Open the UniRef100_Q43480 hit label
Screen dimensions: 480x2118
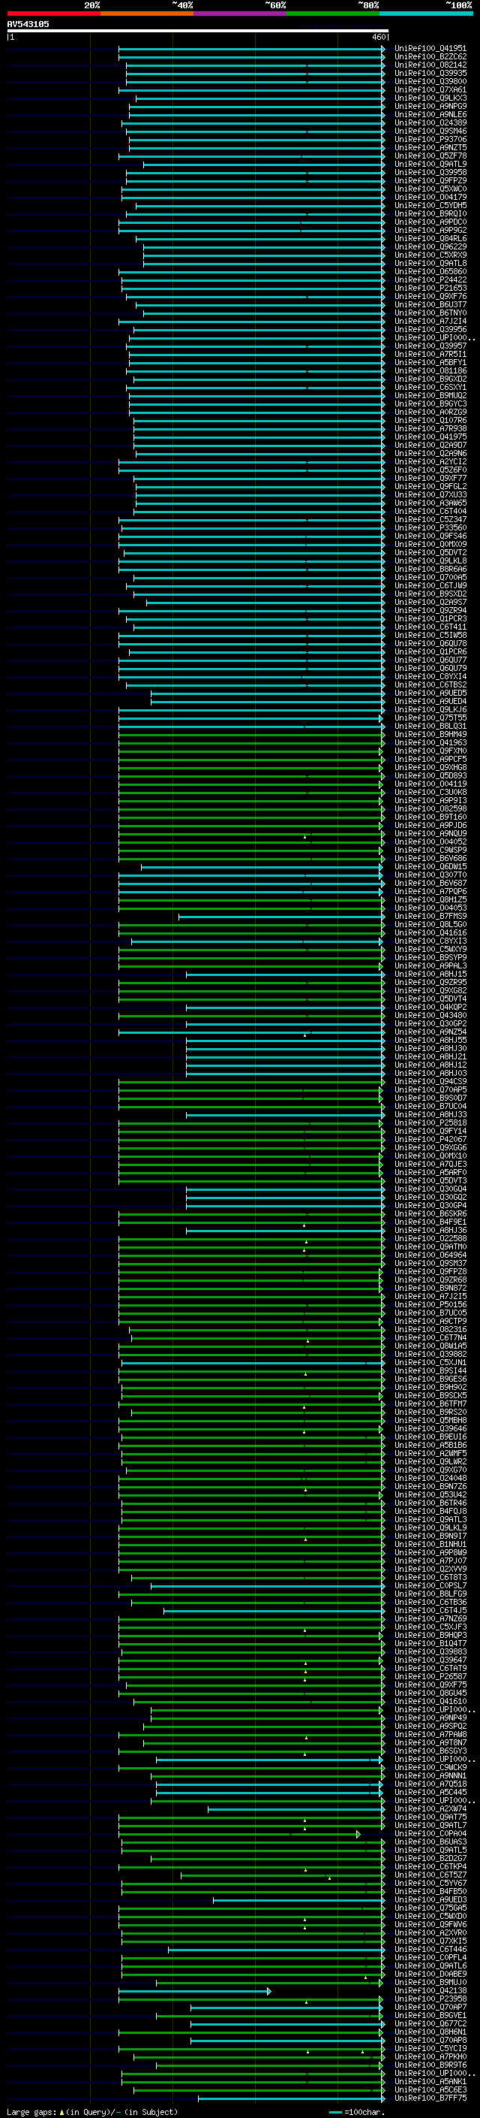[430, 1014]
